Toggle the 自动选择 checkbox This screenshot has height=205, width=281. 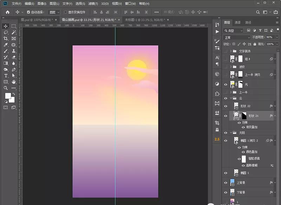coord(29,12)
